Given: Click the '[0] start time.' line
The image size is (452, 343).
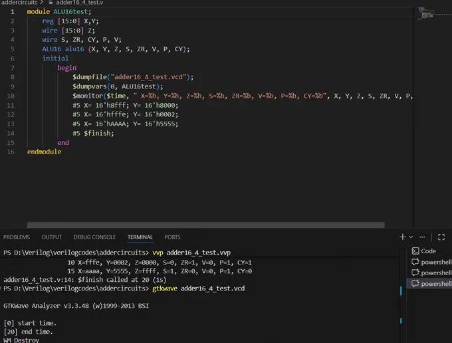Looking at the screenshot, I should [30, 323].
